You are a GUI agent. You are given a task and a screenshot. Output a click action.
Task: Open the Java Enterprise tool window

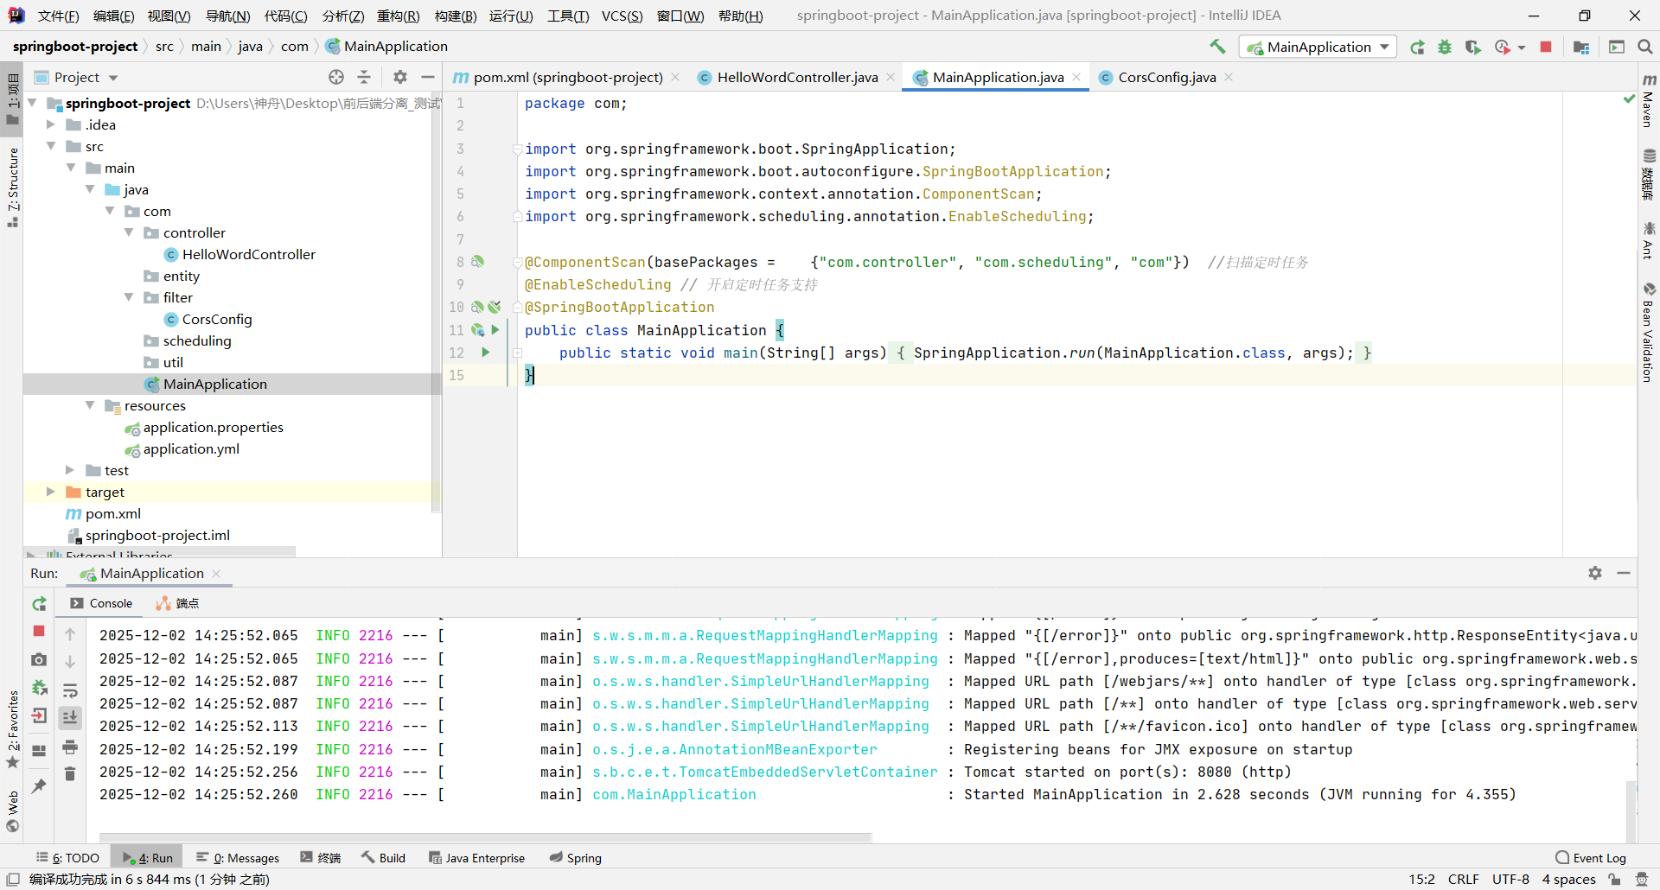477,858
